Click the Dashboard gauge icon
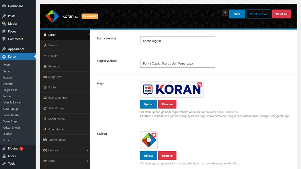This screenshot has height=169, width=301. pyautogui.click(x=4, y=6)
